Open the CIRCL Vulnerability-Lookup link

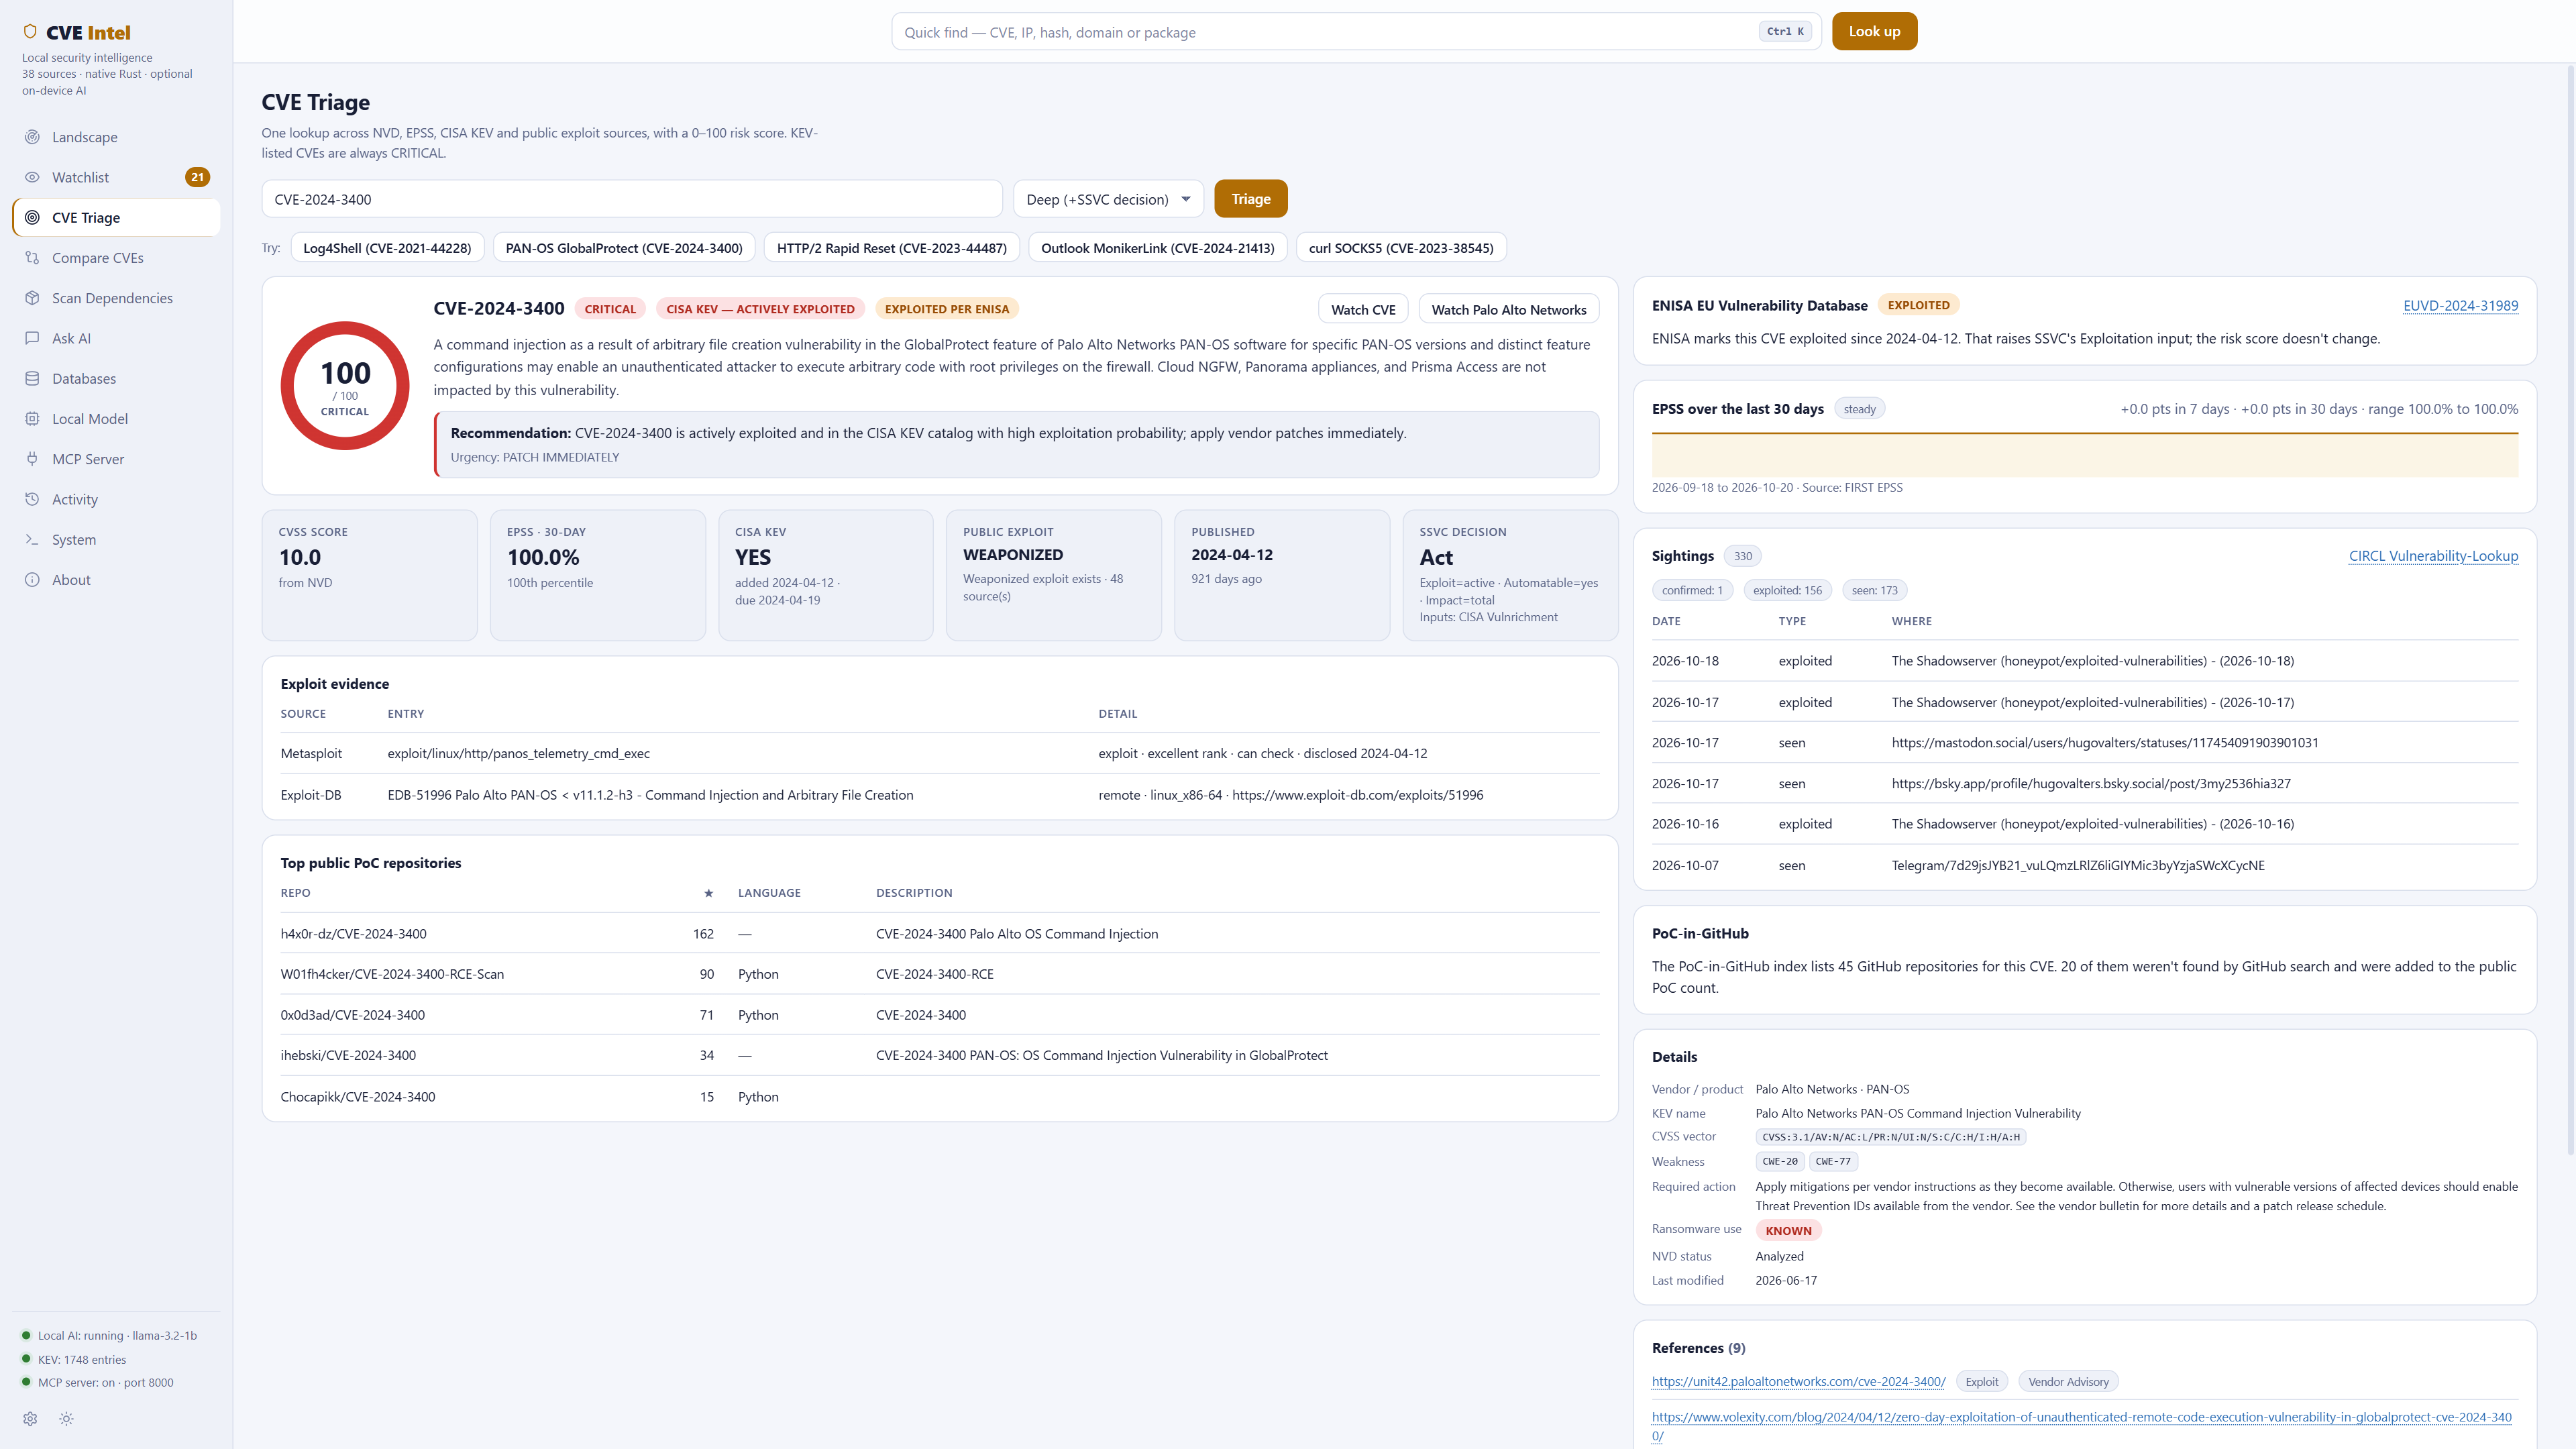2433,556
